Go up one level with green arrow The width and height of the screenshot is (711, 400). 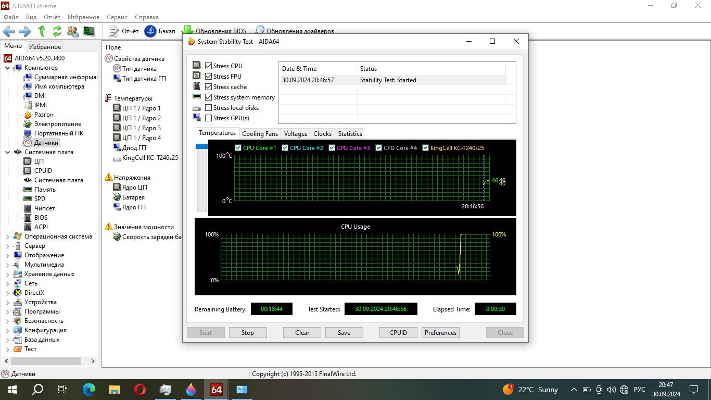tap(42, 31)
